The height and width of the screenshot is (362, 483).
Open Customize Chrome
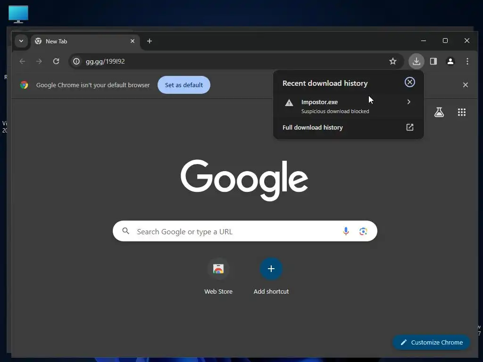pyautogui.click(x=431, y=342)
